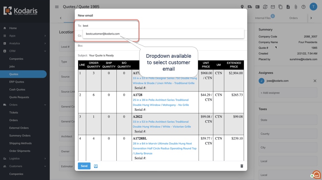322x180 pixels.
Task: Click 'sunshine@kodaris.com' in Summary
Action: pyautogui.click(x=303, y=59)
